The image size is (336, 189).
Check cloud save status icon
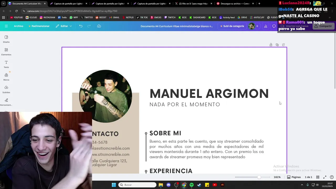[99, 26]
